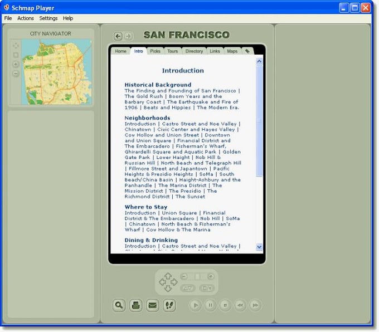Start playback with the play button
Screen dimensions: 379x332
coord(195,305)
